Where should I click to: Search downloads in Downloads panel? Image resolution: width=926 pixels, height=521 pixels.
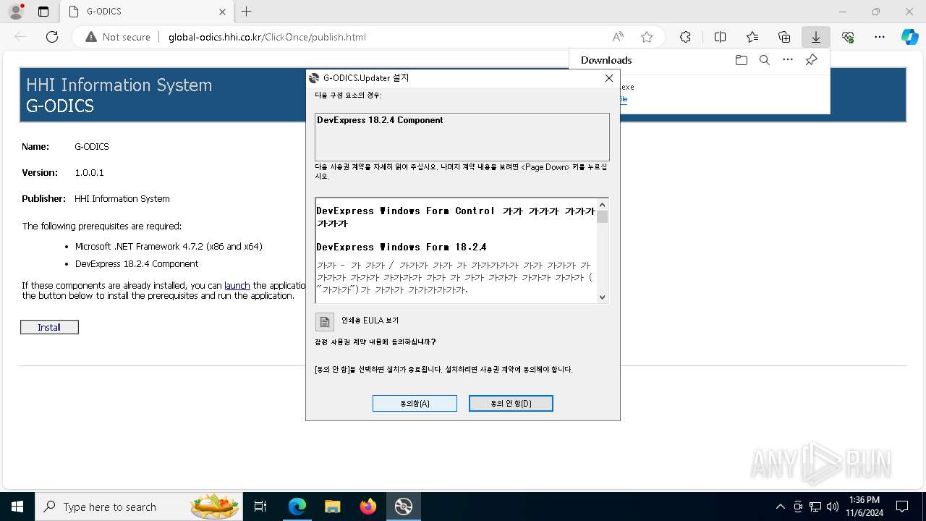pyautogui.click(x=764, y=60)
